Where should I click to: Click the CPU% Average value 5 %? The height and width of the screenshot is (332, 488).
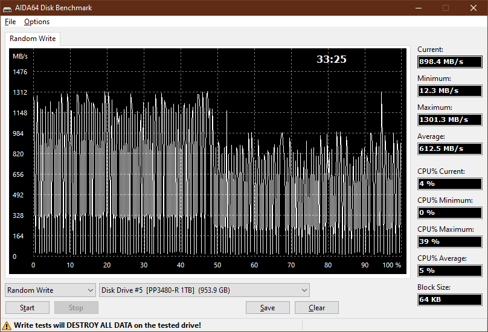[450, 270]
